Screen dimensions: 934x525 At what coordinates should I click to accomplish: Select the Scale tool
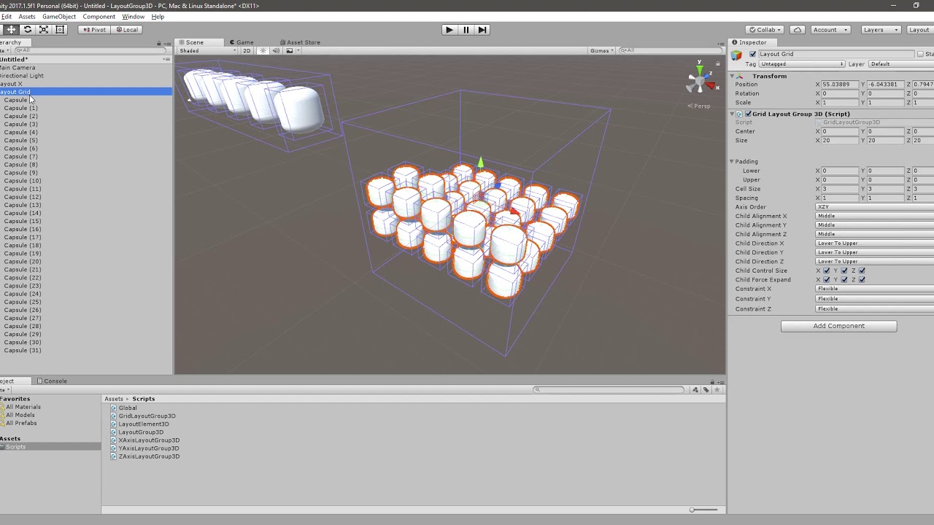(x=44, y=30)
